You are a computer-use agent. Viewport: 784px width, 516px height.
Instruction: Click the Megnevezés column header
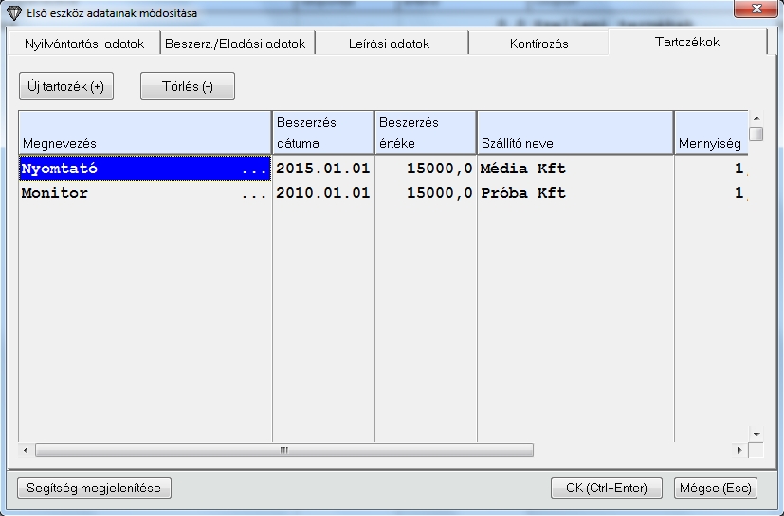tap(145, 133)
